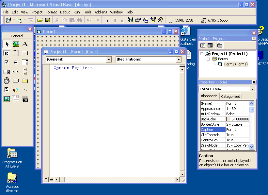Select the CommandButton tool
The height and width of the screenshot is (195, 268).
click(25, 53)
